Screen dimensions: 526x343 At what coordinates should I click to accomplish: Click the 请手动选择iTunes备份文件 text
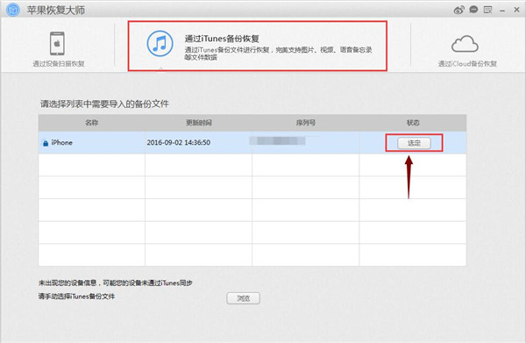pos(76,297)
